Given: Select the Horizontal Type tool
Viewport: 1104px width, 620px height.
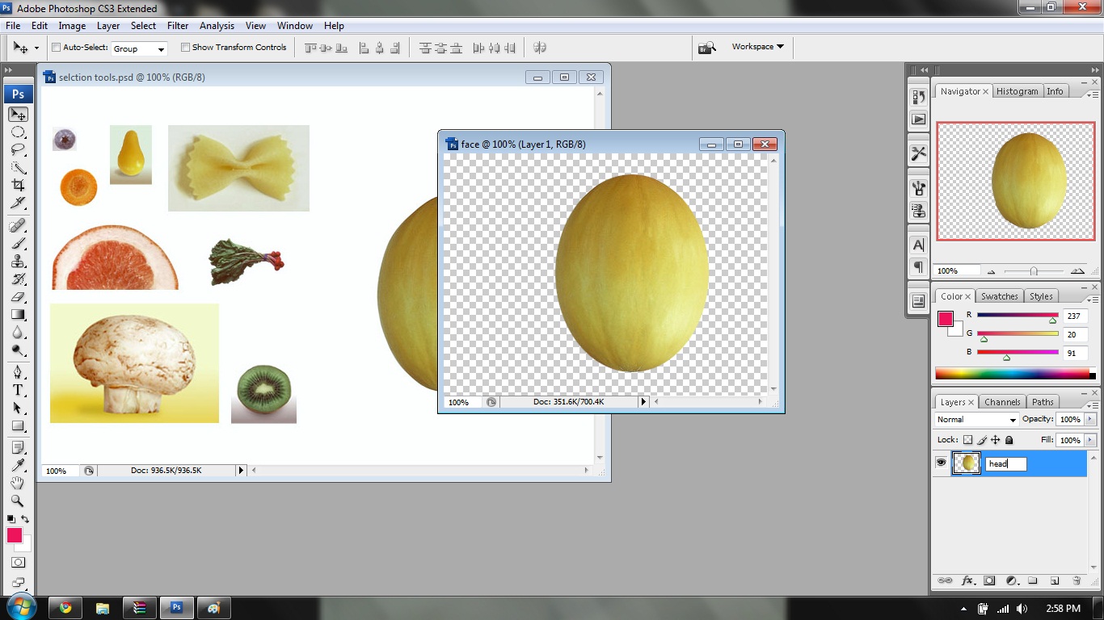Looking at the screenshot, I should click(18, 389).
